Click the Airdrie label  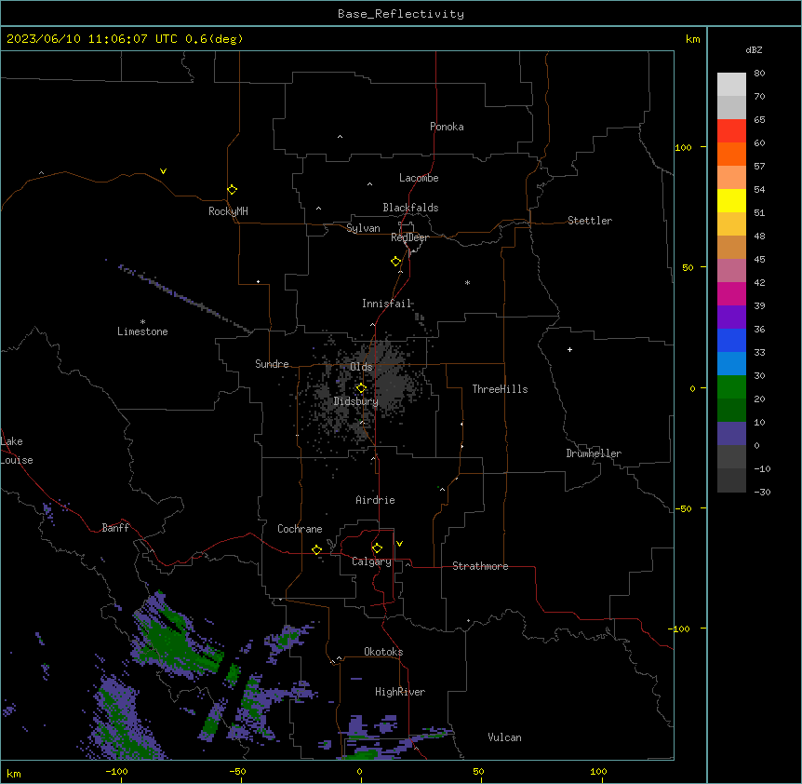pyautogui.click(x=375, y=500)
